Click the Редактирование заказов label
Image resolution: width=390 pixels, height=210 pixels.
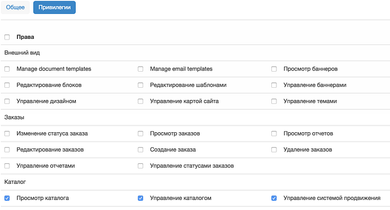[50, 150]
